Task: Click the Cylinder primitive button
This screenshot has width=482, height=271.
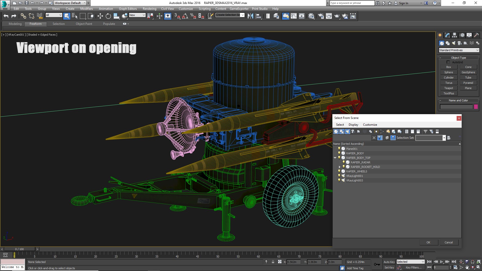Action: (x=449, y=78)
